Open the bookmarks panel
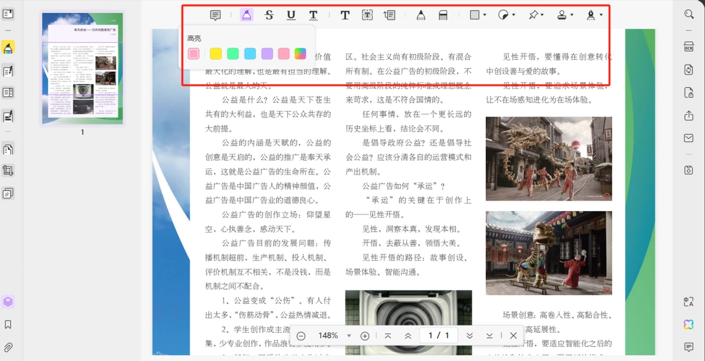This screenshot has width=705, height=361. tap(8, 324)
